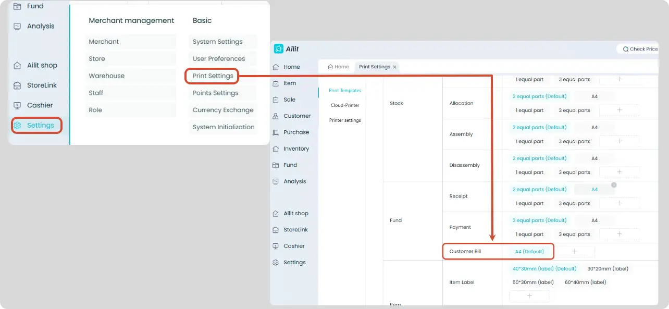
Task: Choose Print Settings in Basic menu
Action: 213,76
